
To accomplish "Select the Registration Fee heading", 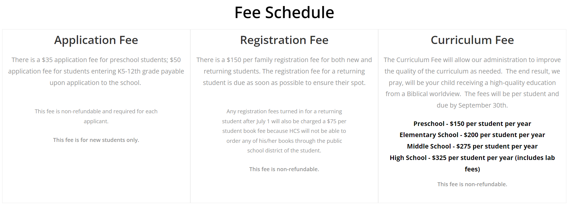I will [284, 40].
